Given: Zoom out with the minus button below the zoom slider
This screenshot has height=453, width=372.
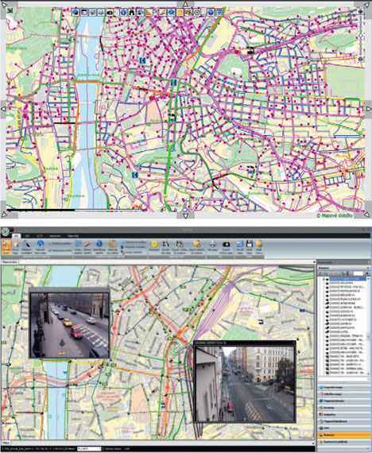Looking at the screenshot, I should coord(360,59).
